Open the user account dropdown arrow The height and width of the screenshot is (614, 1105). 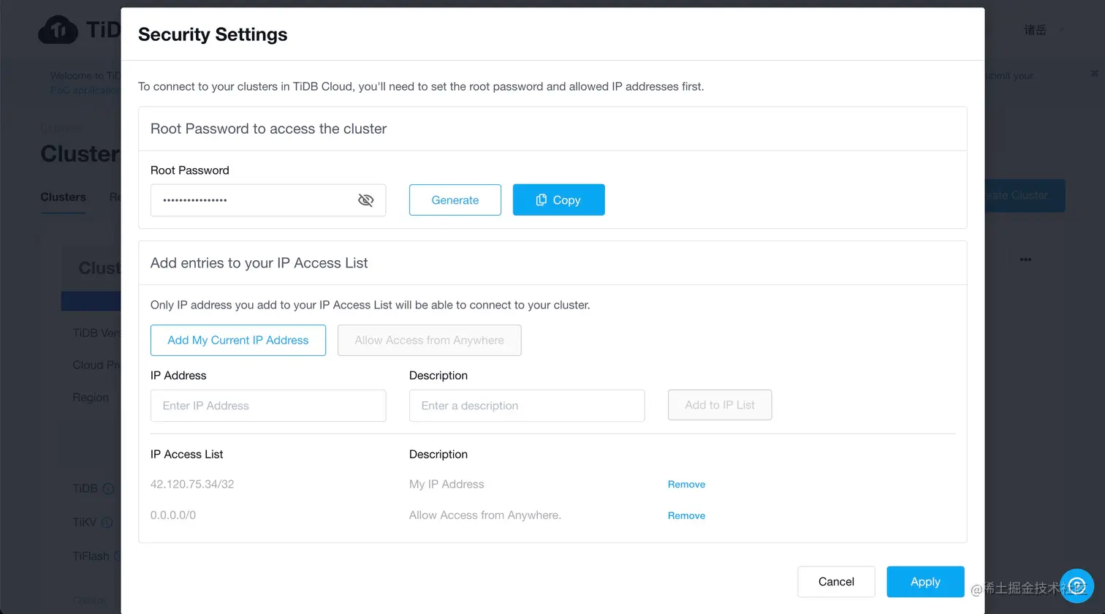coord(1061,30)
